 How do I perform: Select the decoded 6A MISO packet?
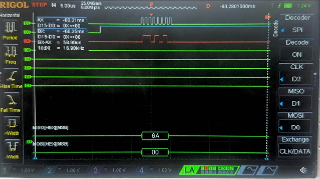(155, 136)
